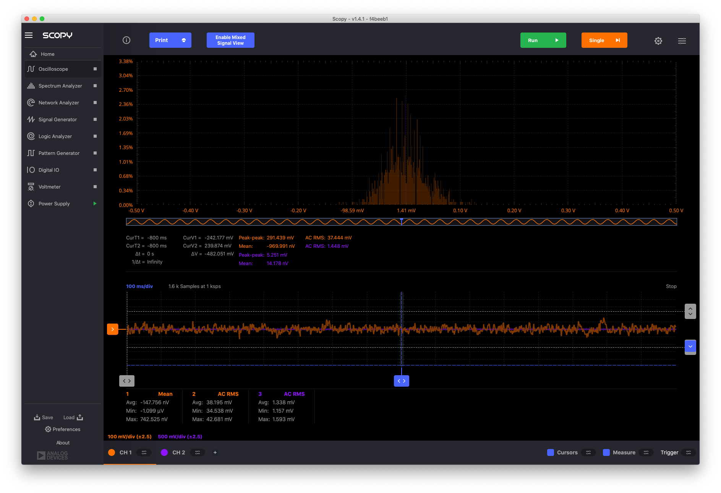Open Trigger settings menu button
721x493 pixels.
pos(689,452)
